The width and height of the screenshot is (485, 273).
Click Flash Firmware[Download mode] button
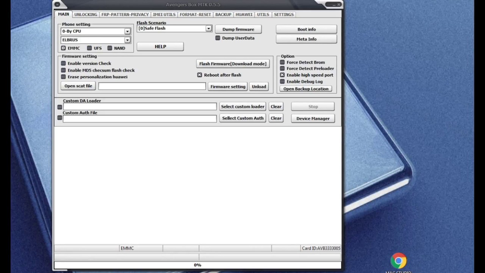(233, 64)
